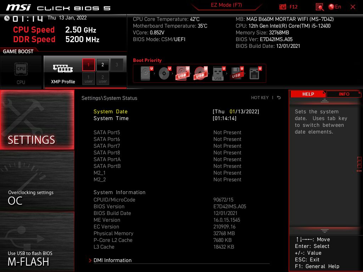The height and width of the screenshot is (272, 363).
Task: Click the DMI Information arrow chevron
Action: (x=90, y=260)
